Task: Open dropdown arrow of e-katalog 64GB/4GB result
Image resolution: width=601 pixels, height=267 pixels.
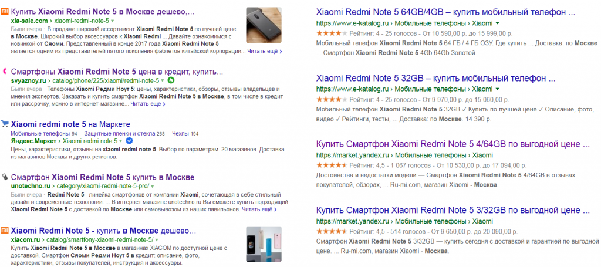Action: pos(498,23)
